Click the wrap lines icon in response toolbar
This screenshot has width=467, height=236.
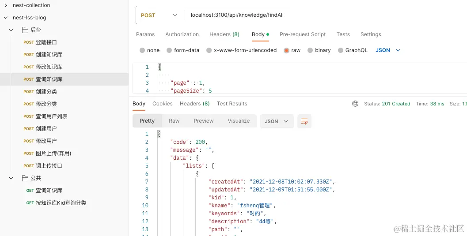[304, 121]
